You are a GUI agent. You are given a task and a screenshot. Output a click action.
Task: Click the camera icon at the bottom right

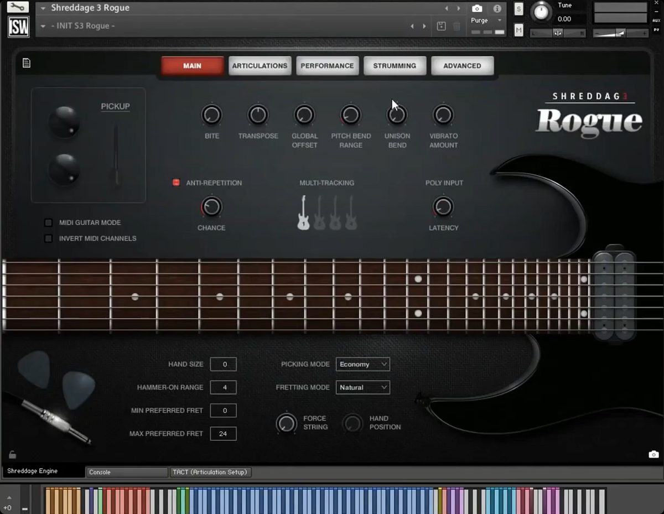click(x=653, y=454)
